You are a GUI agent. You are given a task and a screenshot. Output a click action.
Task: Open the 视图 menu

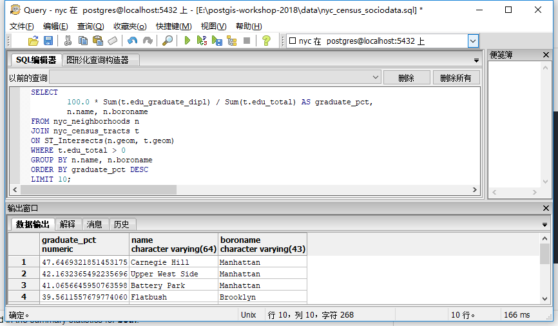point(213,26)
